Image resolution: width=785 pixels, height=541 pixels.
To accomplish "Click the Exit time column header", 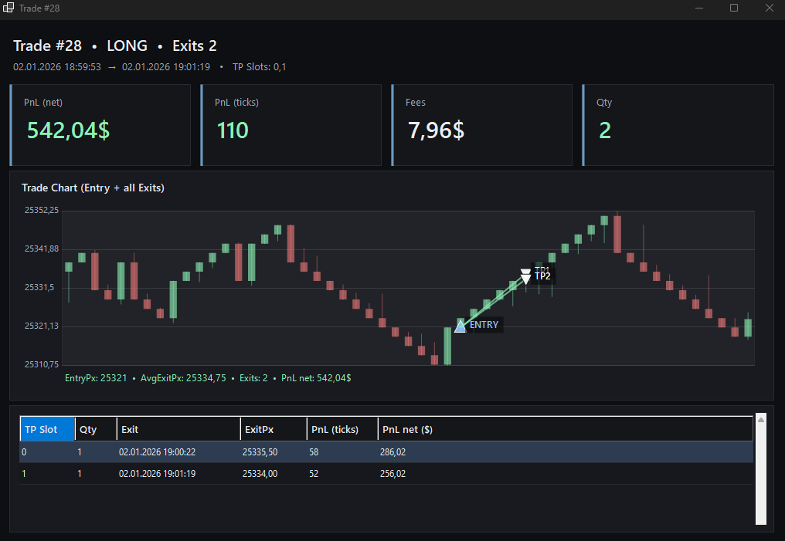I will click(178, 429).
